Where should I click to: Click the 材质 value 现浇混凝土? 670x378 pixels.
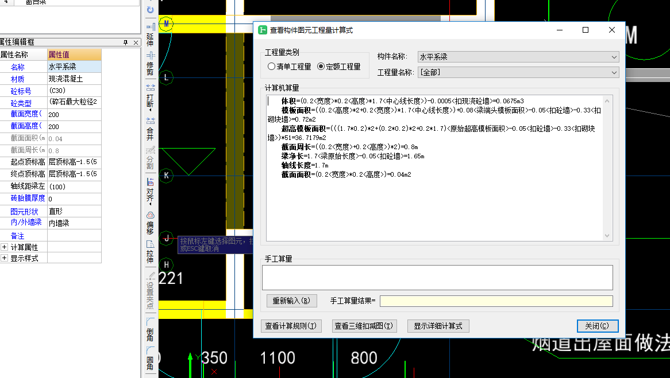[74, 79]
